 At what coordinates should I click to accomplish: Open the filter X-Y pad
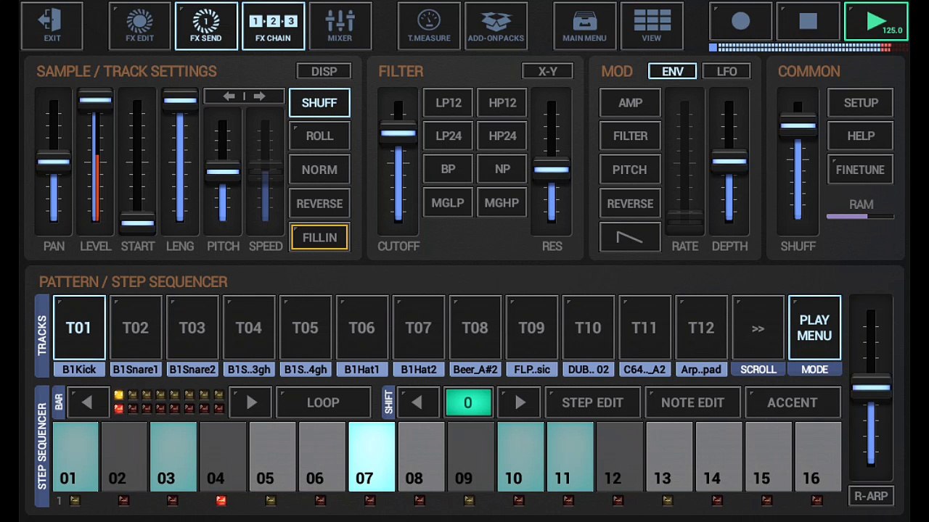[548, 71]
